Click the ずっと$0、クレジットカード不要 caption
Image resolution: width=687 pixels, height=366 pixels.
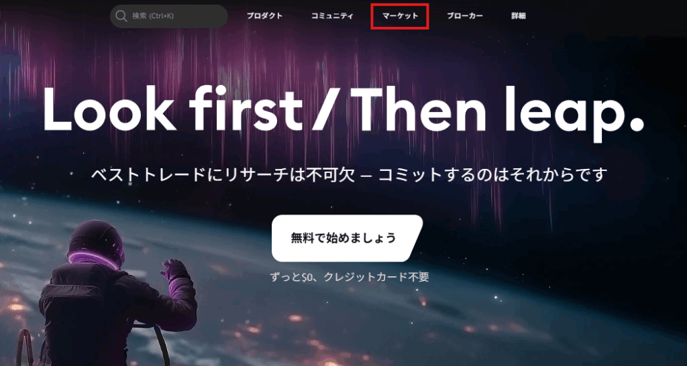click(x=349, y=277)
